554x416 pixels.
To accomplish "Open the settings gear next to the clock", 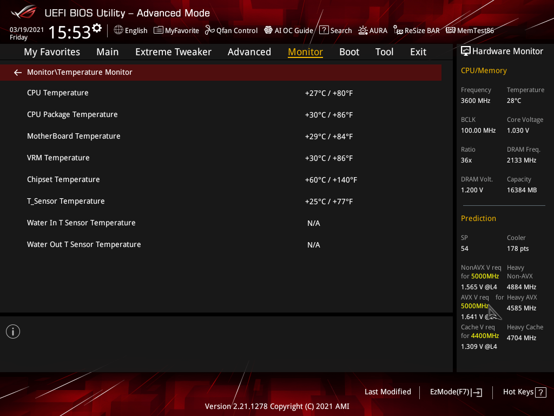I will [97, 28].
